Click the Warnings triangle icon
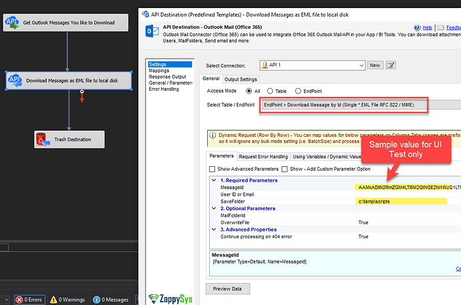 pyautogui.click(x=53, y=300)
